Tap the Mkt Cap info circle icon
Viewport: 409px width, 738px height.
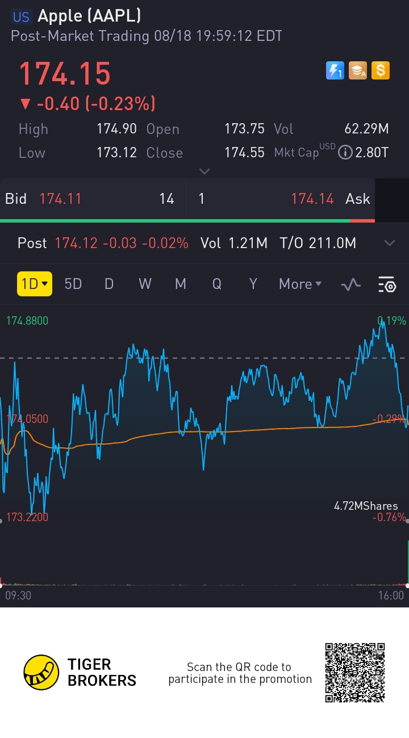(x=345, y=153)
